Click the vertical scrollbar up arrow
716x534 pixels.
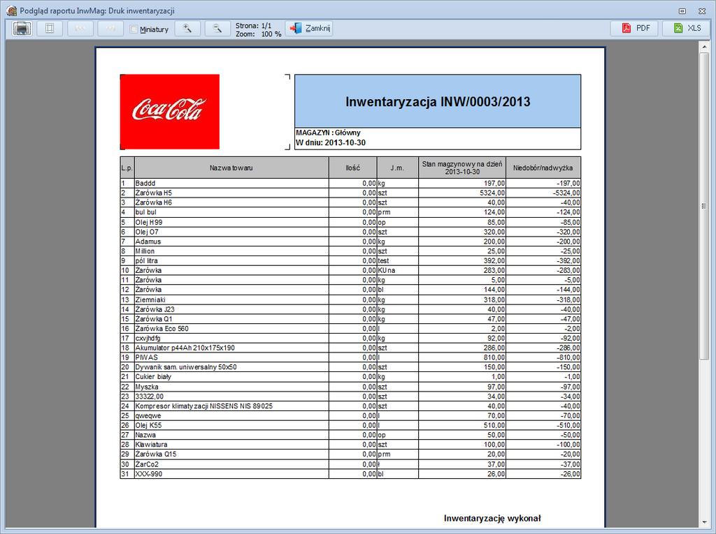(703, 47)
